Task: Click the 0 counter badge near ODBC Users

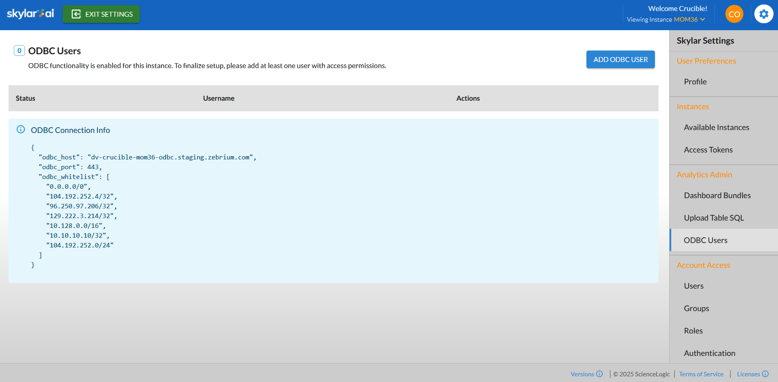Action: pos(19,50)
